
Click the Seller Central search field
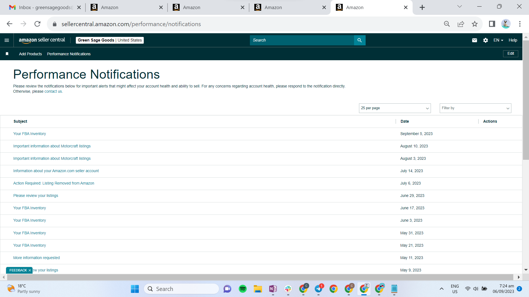[302, 40]
